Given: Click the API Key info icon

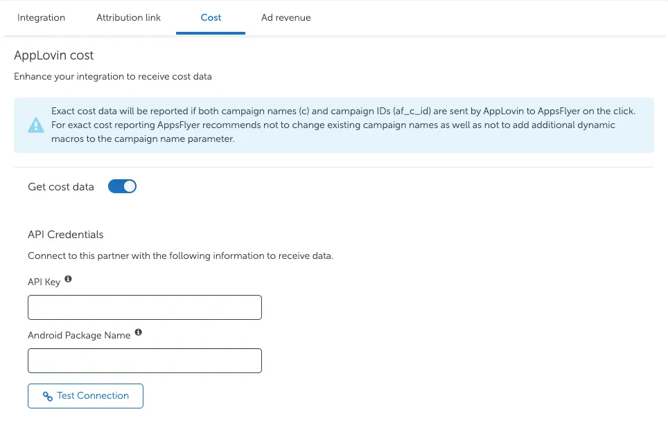Looking at the screenshot, I should pyautogui.click(x=68, y=279).
